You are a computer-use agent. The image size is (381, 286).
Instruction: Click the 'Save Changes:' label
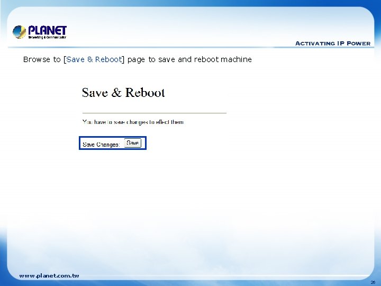coord(101,145)
